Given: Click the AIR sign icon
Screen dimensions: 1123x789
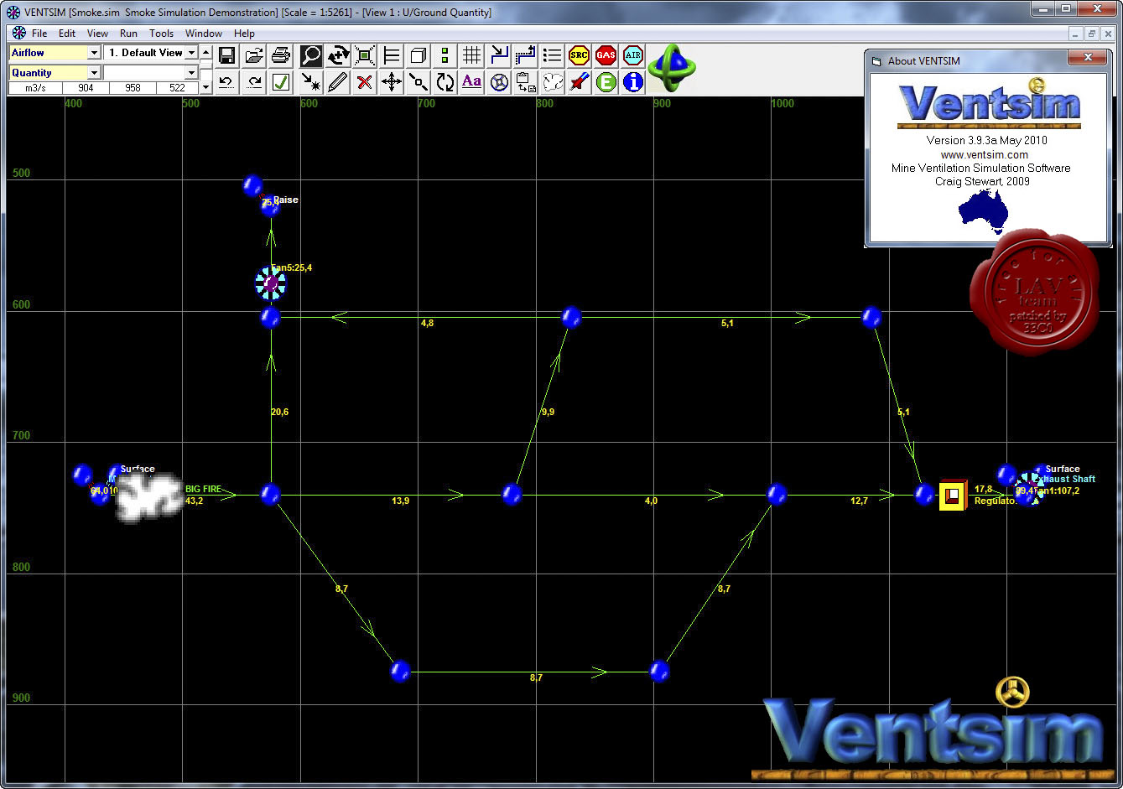Looking at the screenshot, I should coord(633,56).
